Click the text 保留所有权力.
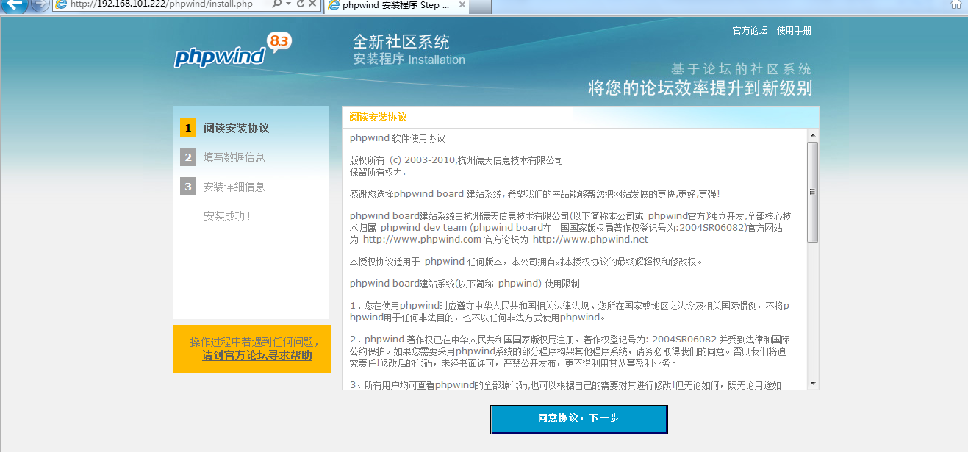 tap(378, 171)
